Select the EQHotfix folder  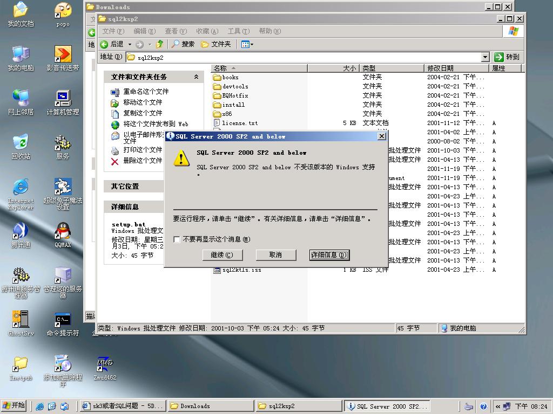tap(231, 96)
